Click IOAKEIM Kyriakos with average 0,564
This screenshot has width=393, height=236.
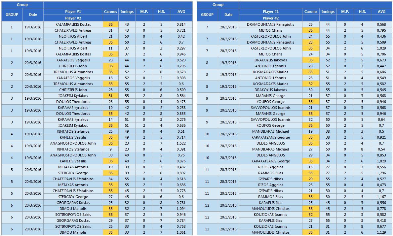point(73,96)
